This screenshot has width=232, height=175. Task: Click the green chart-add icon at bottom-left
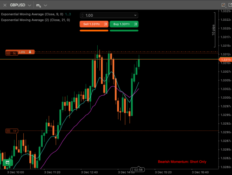click(x=8, y=163)
